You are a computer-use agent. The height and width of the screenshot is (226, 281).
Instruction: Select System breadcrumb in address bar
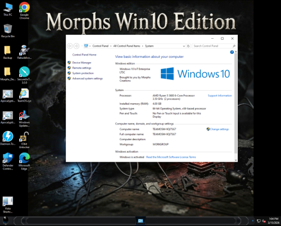(149, 46)
